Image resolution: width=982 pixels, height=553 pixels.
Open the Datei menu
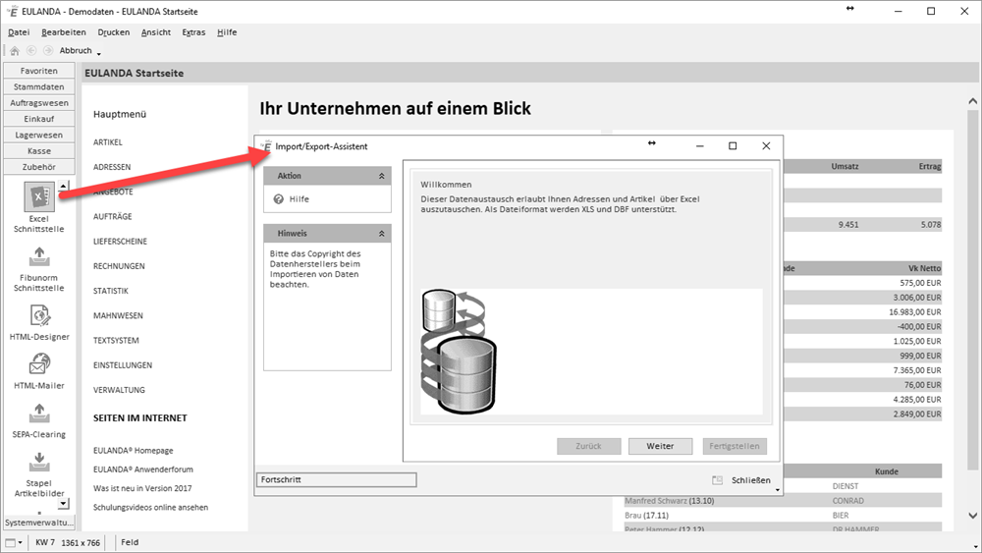pos(18,32)
